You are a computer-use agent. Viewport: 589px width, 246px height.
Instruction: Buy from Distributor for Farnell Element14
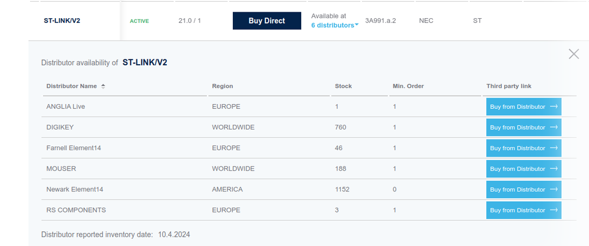point(524,148)
